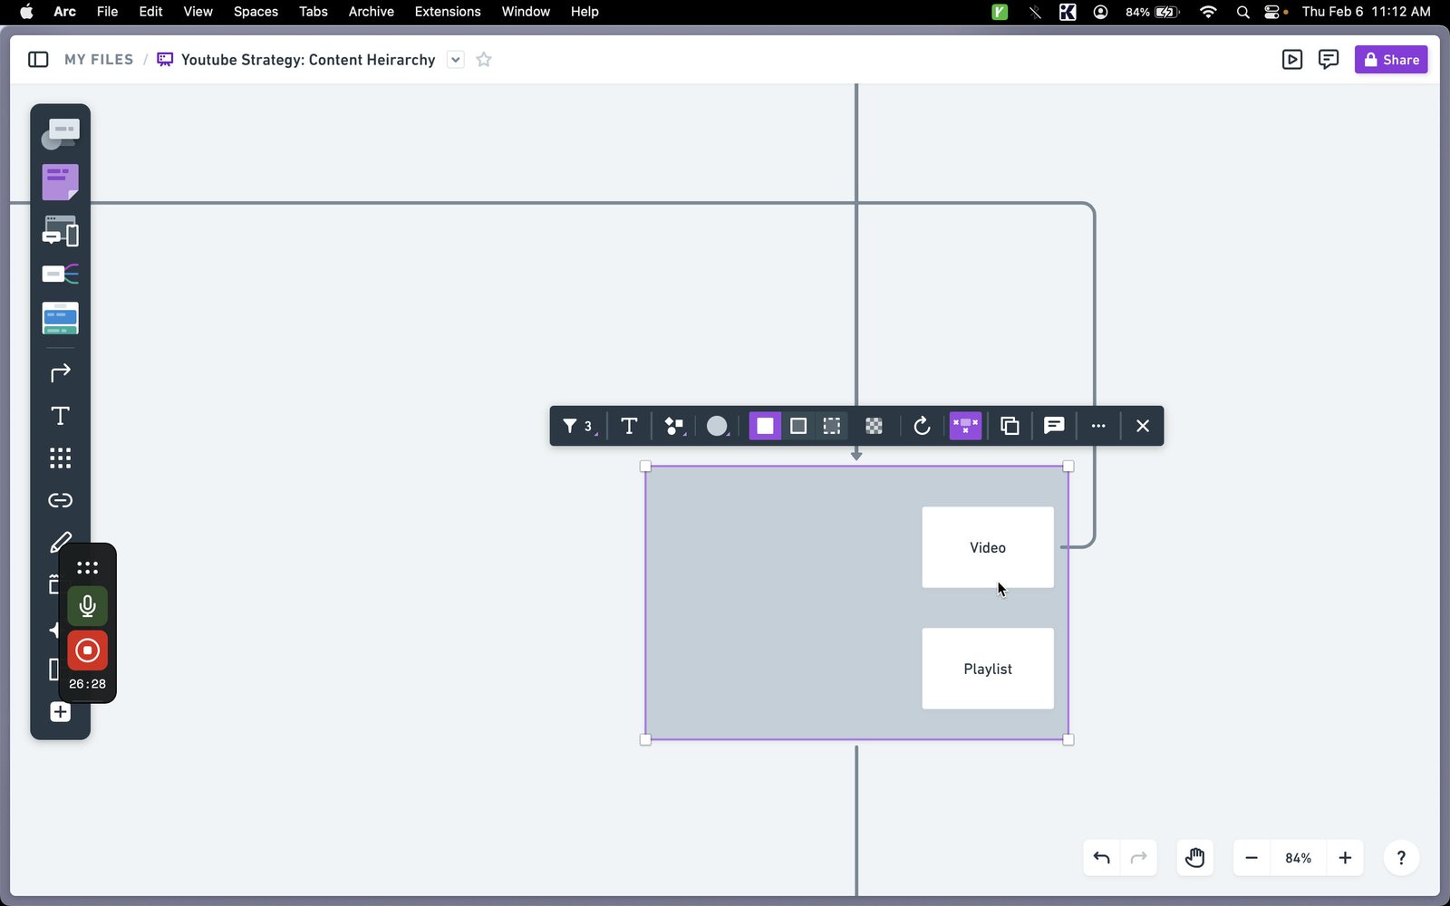Activate the pencil drawing tool
This screenshot has height=906, width=1450.
pos(60,542)
